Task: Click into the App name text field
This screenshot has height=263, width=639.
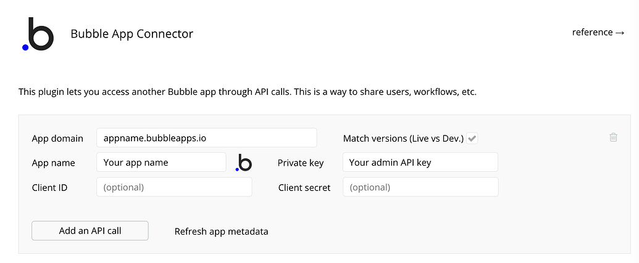Action: (161, 163)
